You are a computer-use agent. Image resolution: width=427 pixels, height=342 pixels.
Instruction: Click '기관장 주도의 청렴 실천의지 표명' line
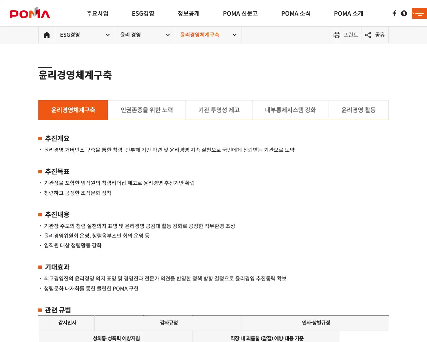[139, 226]
